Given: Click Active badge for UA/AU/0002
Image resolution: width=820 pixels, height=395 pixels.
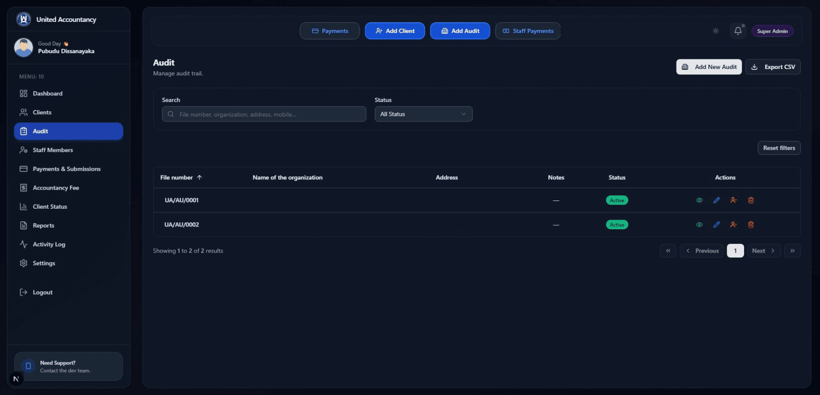Looking at the screenshot, I should [617, 225].
